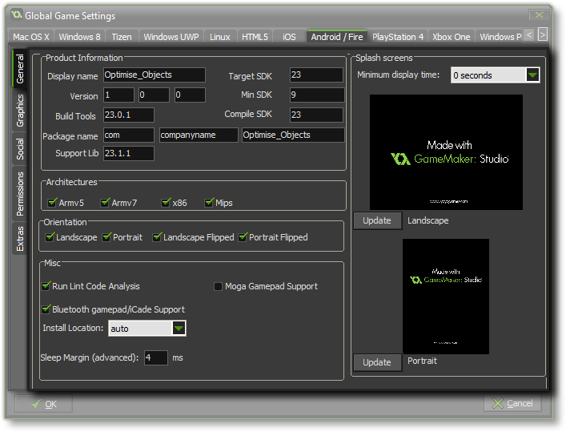Click the Cancel button
Screen dimensions: 566x432
pyautogui.click(x=512, y=403)
